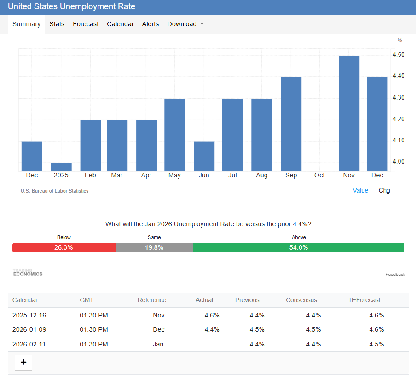Click the U.S. Bureau of Labor Statistics source
The width and height of the screenshot is (416, 381).
(x=55, y=191)
